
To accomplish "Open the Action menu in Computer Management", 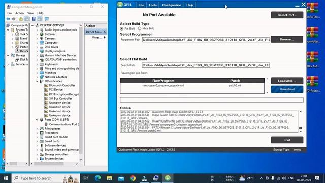I will point(19,13).
